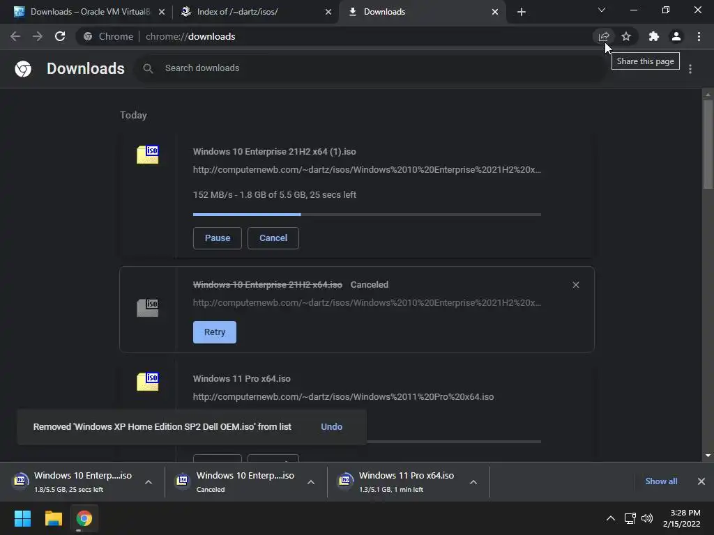Expand options for Windows 11 Pro shelf item
The height and width of the screenshot is (535, 714).
pos(473,482)
